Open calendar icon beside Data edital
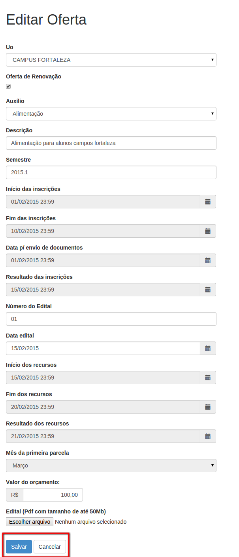239x557 pixels. point(208,348)
